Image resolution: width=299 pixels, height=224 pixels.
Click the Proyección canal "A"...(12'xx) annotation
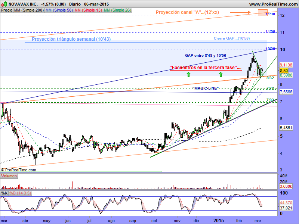click(188, 12)
